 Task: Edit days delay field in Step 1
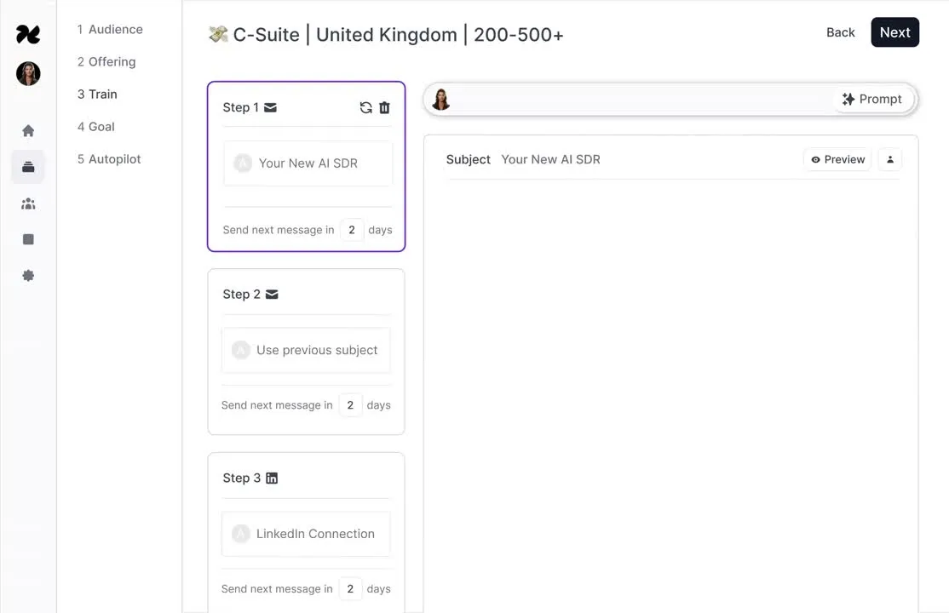point(352,230)
